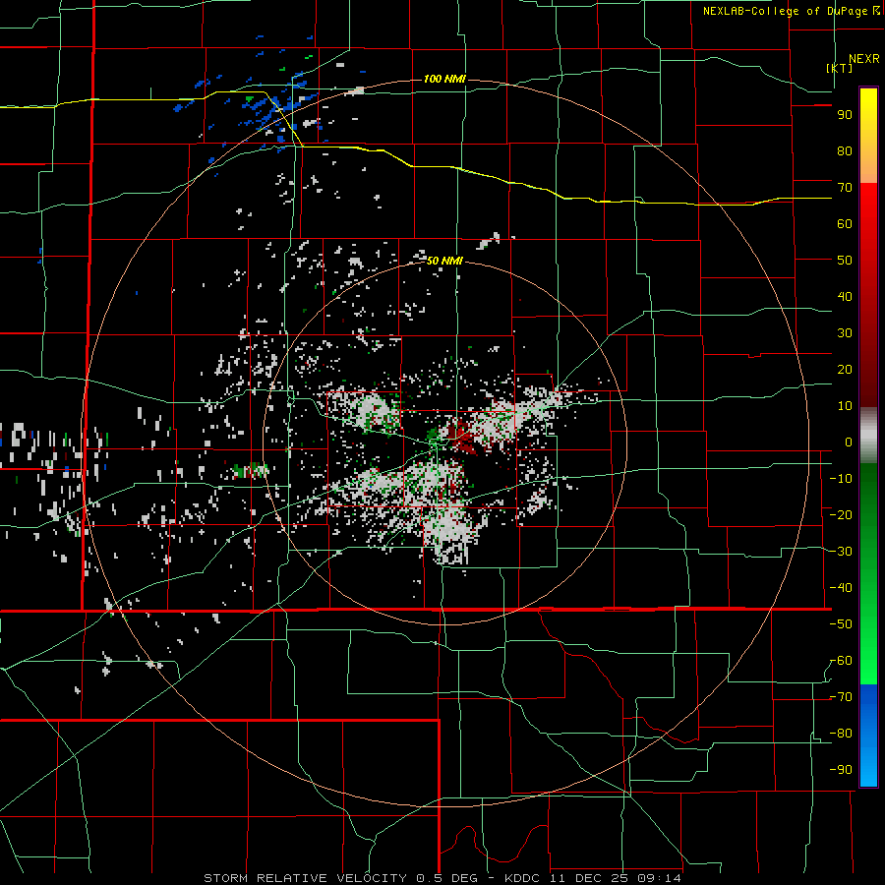Click the "0" value on the velocity scale
Image resolution: width=885 pixels, height=885 pixels.
tap(849, 442)
